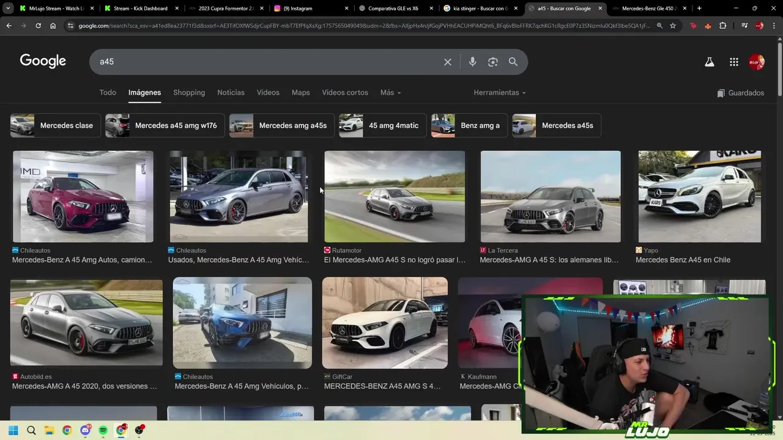Open the Windows Start menu
Screen dimensions: 783x440
point(13,430)
